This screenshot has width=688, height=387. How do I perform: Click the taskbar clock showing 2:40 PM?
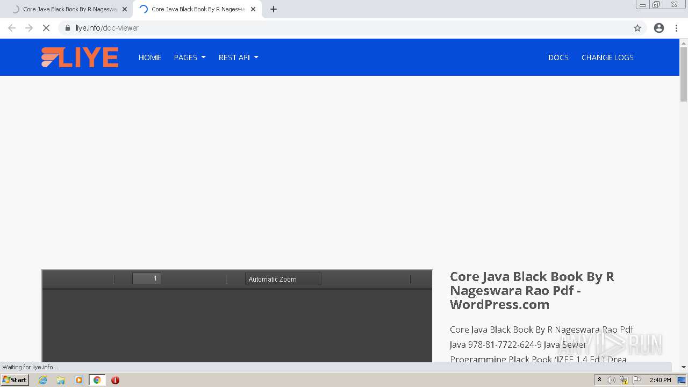click(660, 380)
